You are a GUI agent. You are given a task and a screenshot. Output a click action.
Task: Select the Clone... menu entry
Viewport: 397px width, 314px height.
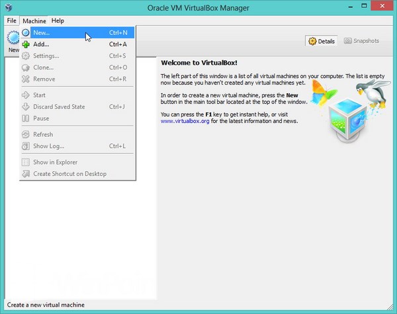pyautogui.click(x=77, y=67)
